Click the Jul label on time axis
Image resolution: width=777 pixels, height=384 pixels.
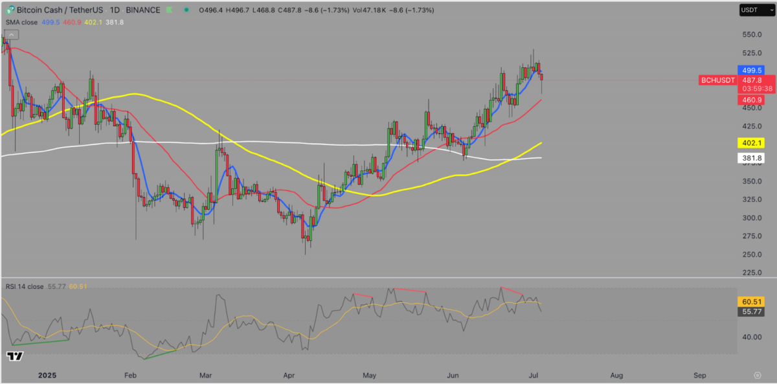(534, 375)
